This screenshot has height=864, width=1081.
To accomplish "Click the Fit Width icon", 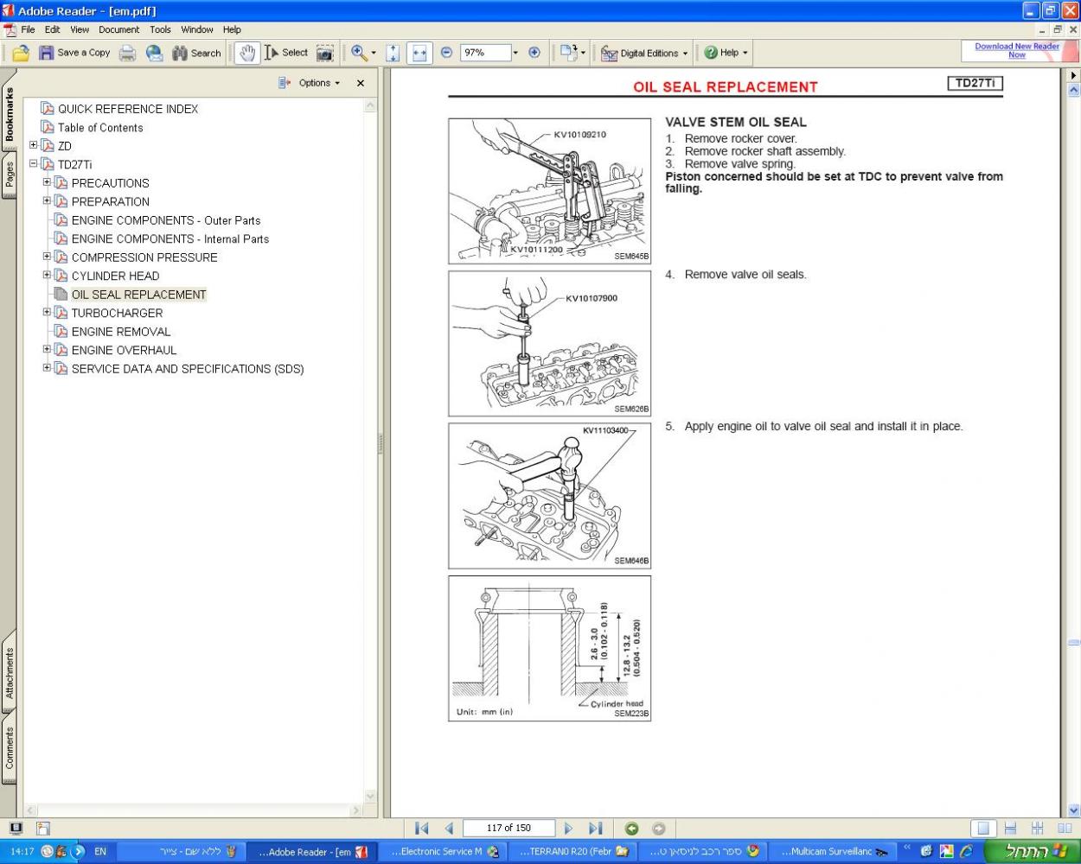I will pyautogui.click(x=419, y=53).
